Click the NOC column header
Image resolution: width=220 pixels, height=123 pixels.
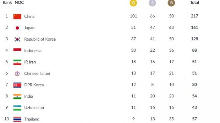pyautogui.click(x=19, y=3)
